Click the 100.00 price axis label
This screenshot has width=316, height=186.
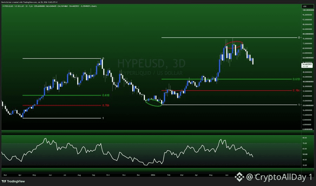tap(308, 10)
